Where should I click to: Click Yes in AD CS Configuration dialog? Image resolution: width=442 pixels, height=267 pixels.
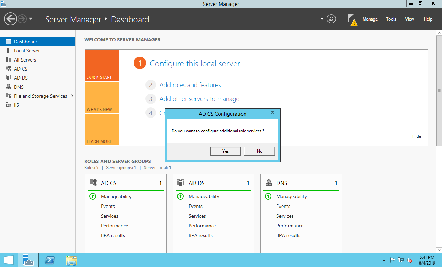pyautogui.click(x=225, y=151)
